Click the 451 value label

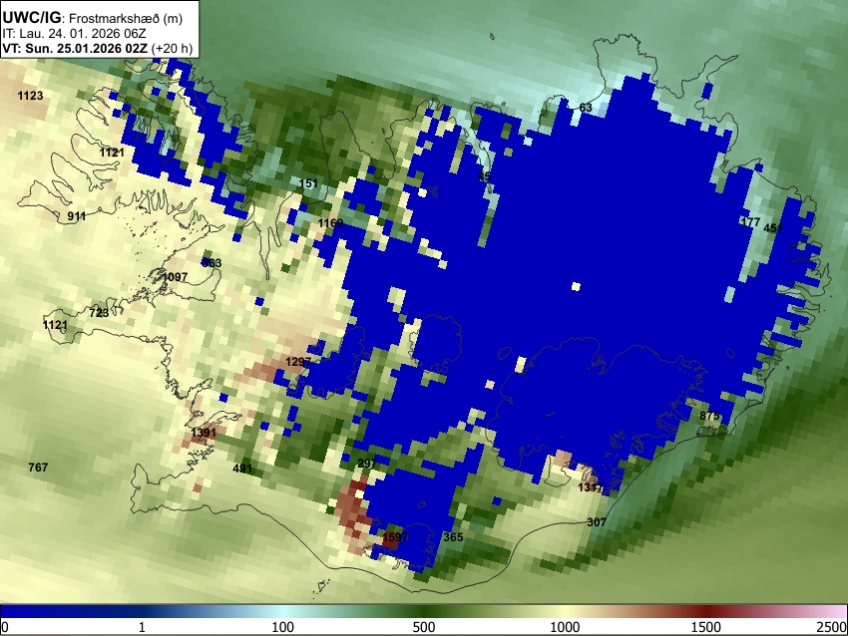coord(773,228)
